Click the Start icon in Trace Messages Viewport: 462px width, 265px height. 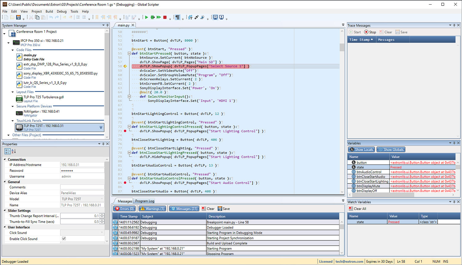351,32
